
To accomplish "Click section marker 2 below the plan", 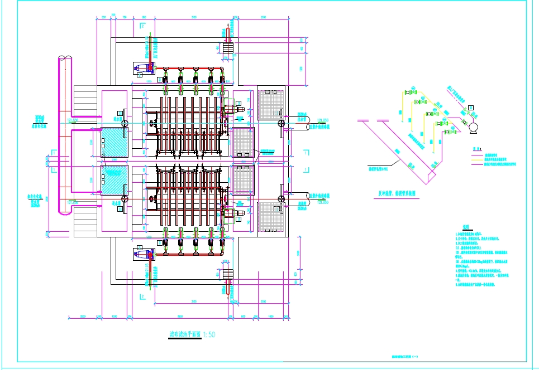I will [x=142, y=296].
